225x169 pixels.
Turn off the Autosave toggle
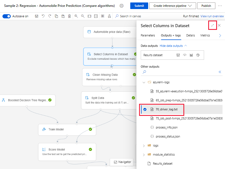tap(7, 16)
